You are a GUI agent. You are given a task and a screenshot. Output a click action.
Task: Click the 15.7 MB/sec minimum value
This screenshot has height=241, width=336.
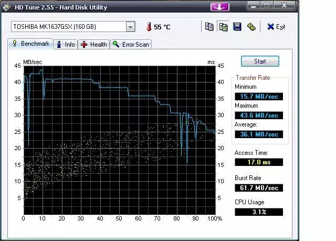tap(259, 97)
